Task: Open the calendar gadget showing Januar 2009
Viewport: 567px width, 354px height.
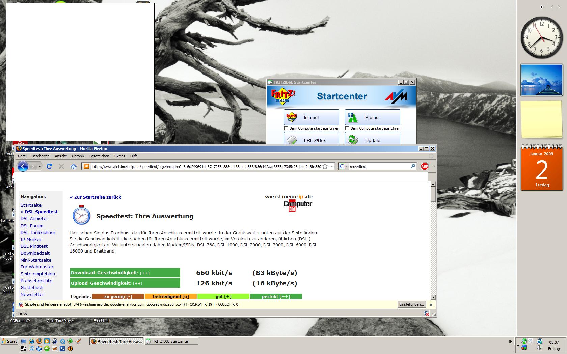Action: [542, 168]
